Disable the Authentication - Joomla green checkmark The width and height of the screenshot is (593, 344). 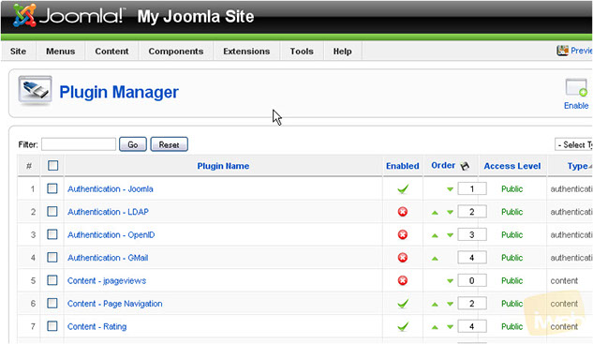(x=403, y=188)
